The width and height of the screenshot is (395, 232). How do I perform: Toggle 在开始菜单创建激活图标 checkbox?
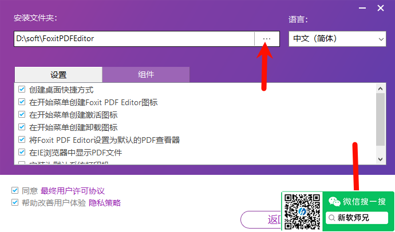coord(22,114)
